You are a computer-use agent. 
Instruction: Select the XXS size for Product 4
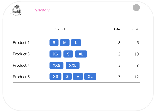pyautogui.click(x=57, y=65)
